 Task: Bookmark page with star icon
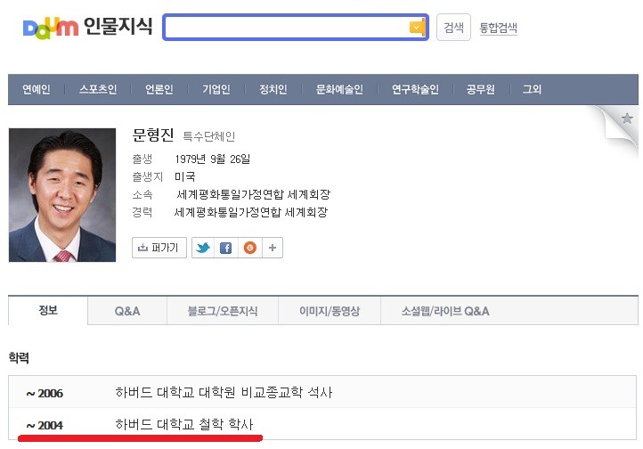(627, 118)
